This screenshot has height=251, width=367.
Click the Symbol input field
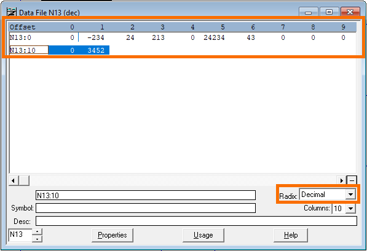pos(145,208)
